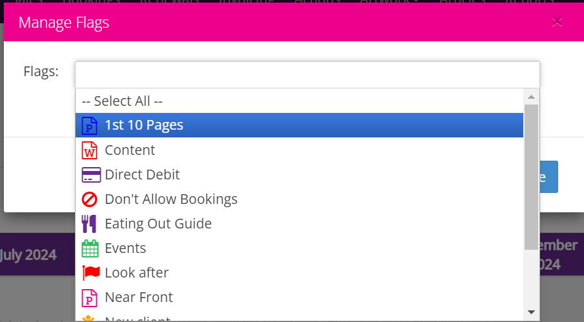Click the green calendar Events icon
This screenshot has width=584, height=322.
point(90,248)
